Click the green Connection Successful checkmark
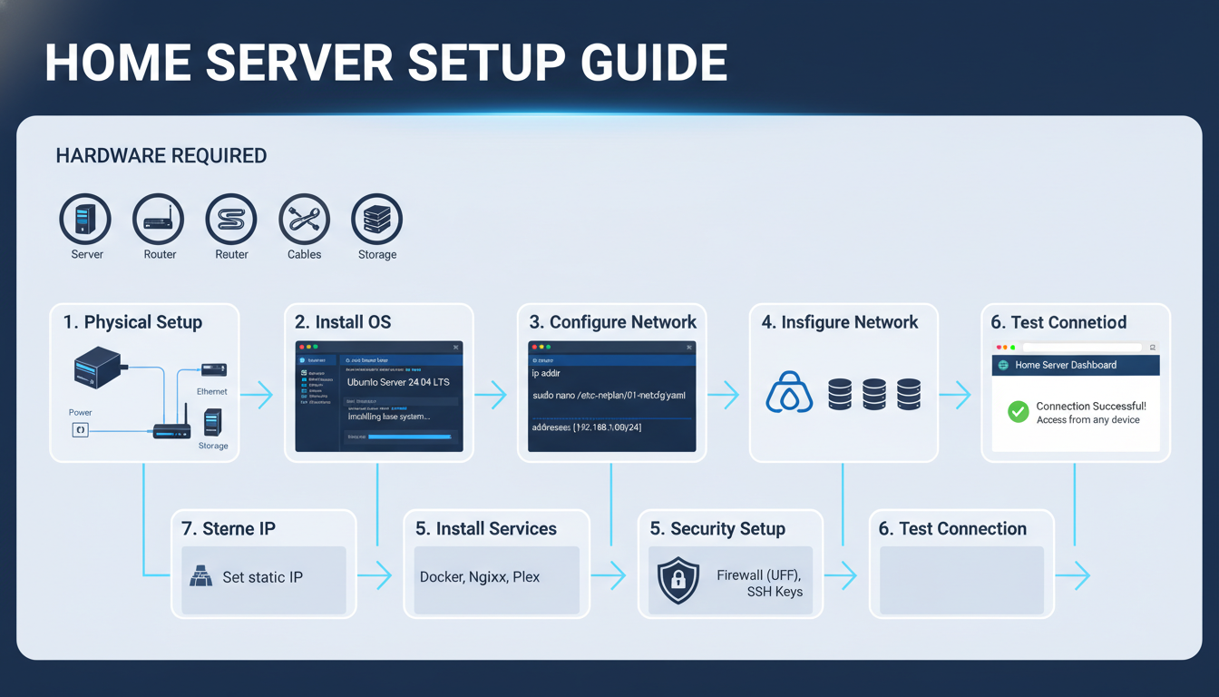 click(x=1019, y=413)
